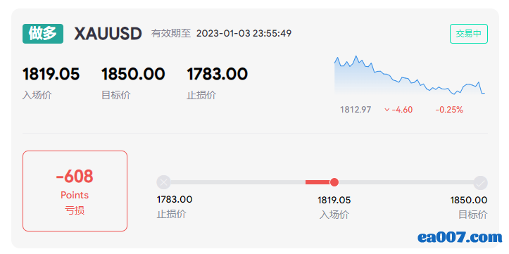Click the red entry price dot

pos(334,182)
